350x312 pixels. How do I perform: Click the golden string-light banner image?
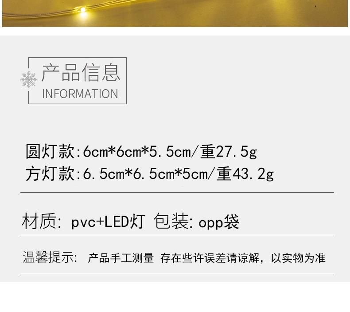tap(175, 13)
